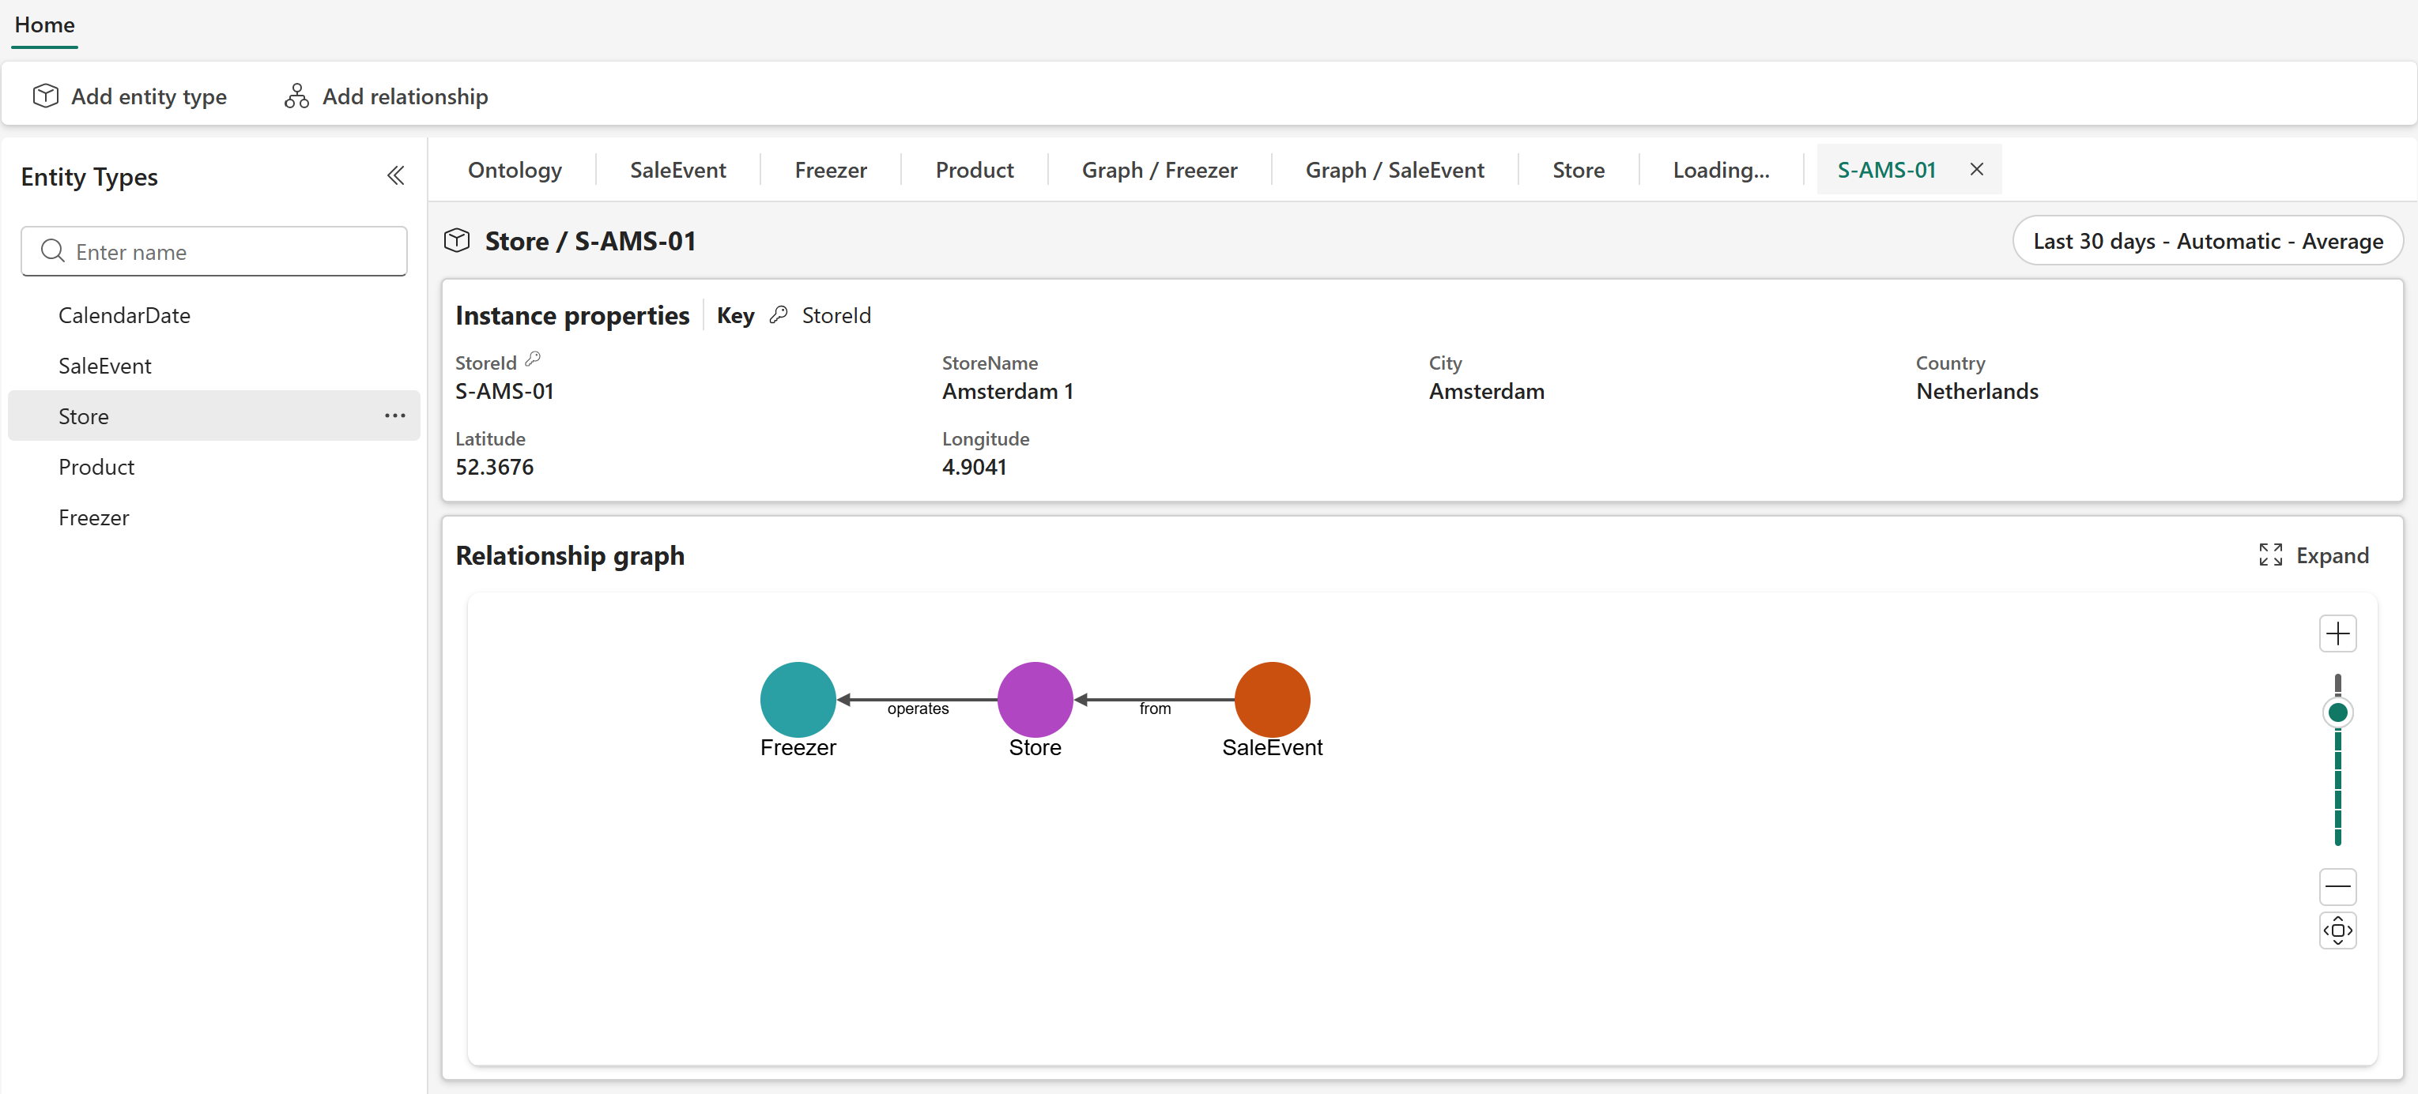Collapse the Entity Types panel
Image resolution: width=2418 pixels, height=1094 pixels.
coord(395,175)
